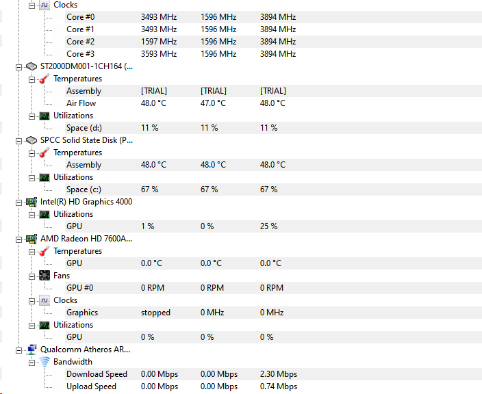Image resolution: width=482 pixels, height=394 pixels.
Task: Select the Download Speed row
Action: [97, 374]
